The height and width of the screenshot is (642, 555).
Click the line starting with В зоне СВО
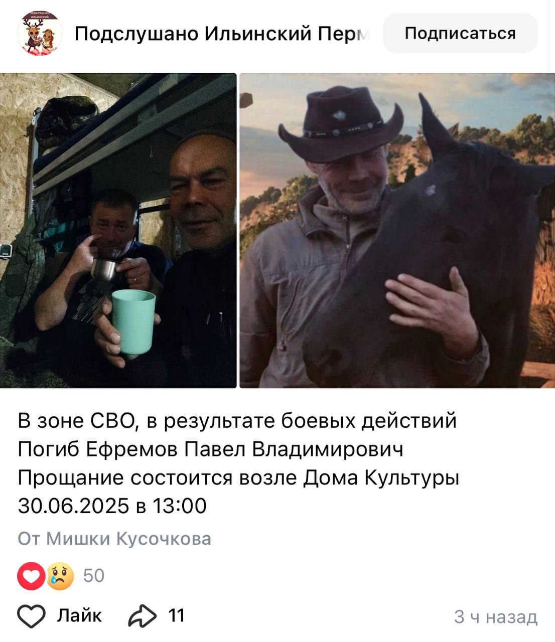tap(237, 421)
